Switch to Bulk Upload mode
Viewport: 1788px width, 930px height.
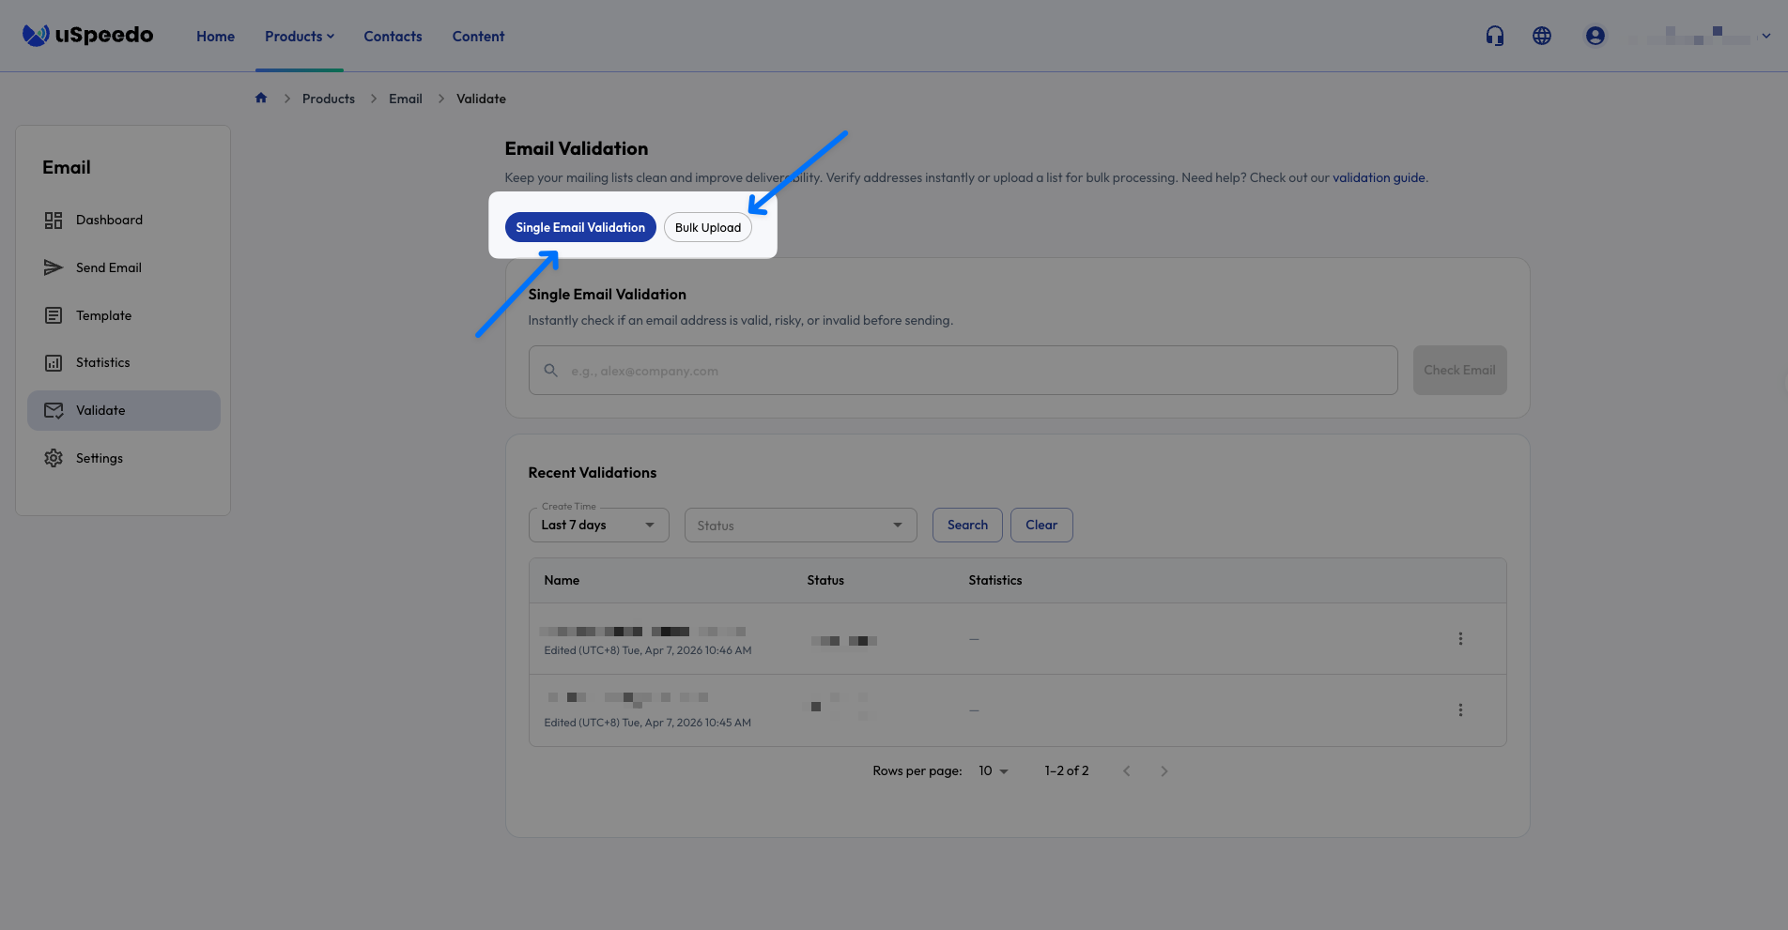point(707,227)
